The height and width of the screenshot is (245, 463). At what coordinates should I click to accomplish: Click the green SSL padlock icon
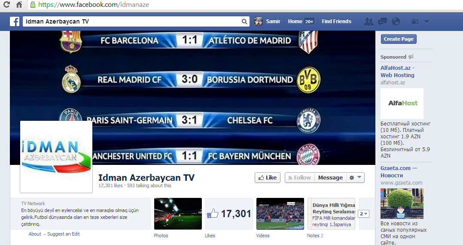click(x=33, y=4)
